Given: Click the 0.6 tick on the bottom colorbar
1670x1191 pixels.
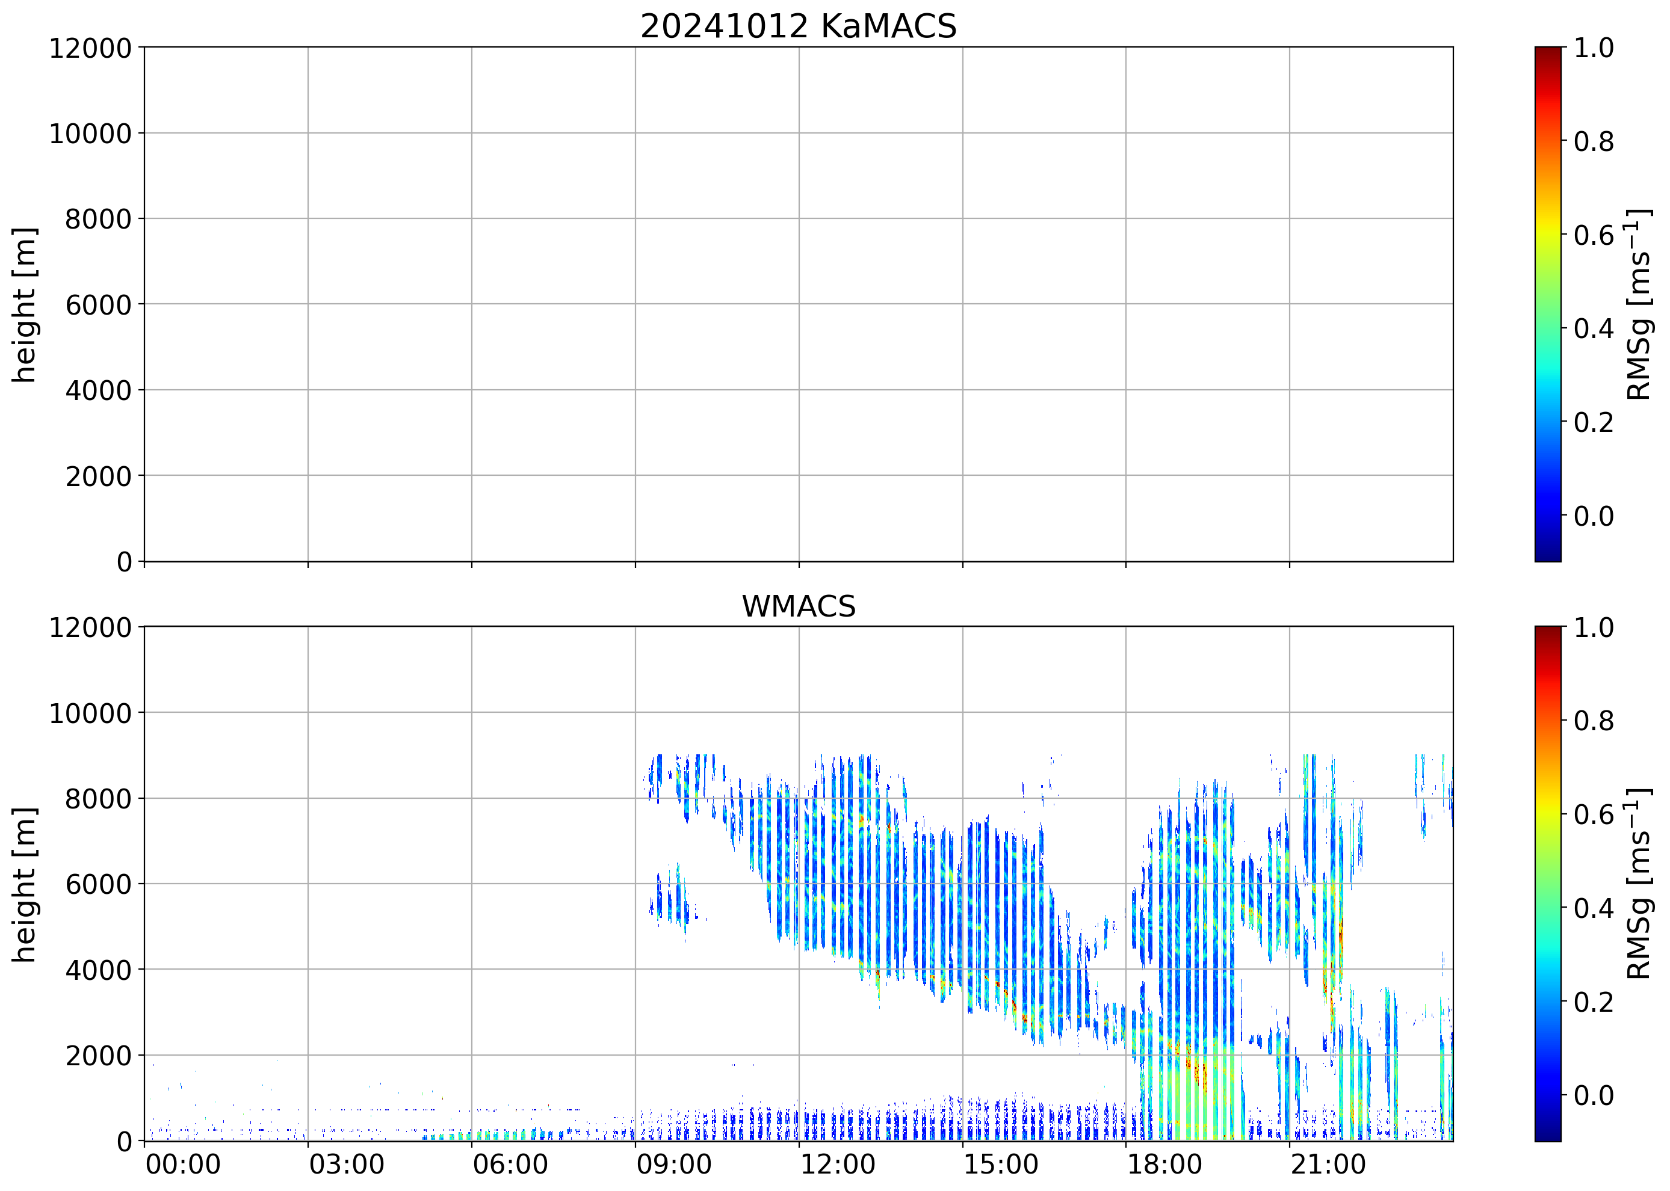Looking at the screenshot, I should pos(1593,815).
